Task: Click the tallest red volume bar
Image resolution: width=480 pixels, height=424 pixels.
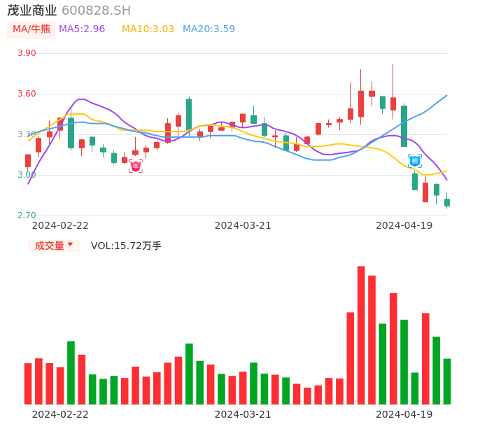Action: coord(361,335)
